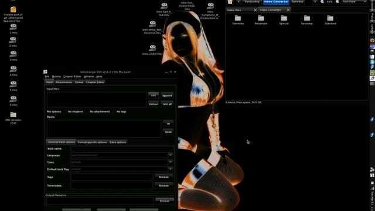Select the 2.mkv desktop file
Image resolution: width=375 pixels, height=211 pixels.
tap(13, 42)
